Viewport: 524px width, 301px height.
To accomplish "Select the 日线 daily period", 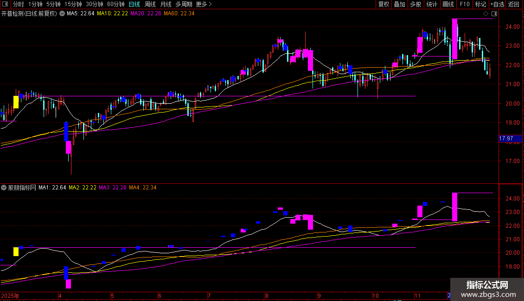I will pyautogui.click(x=134, y=4).
